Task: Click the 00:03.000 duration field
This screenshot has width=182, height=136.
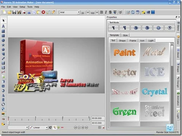Action: click(x=98, y=123)
